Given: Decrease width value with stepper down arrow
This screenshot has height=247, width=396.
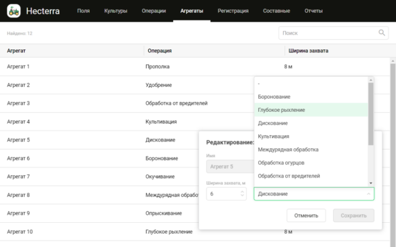Looking at the screenshot, I should point(242,196).
